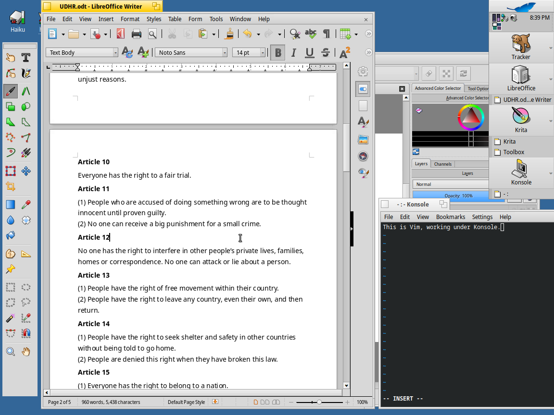
Task: Click Export as PDF icon in Writer
Action: pos(121,34)
